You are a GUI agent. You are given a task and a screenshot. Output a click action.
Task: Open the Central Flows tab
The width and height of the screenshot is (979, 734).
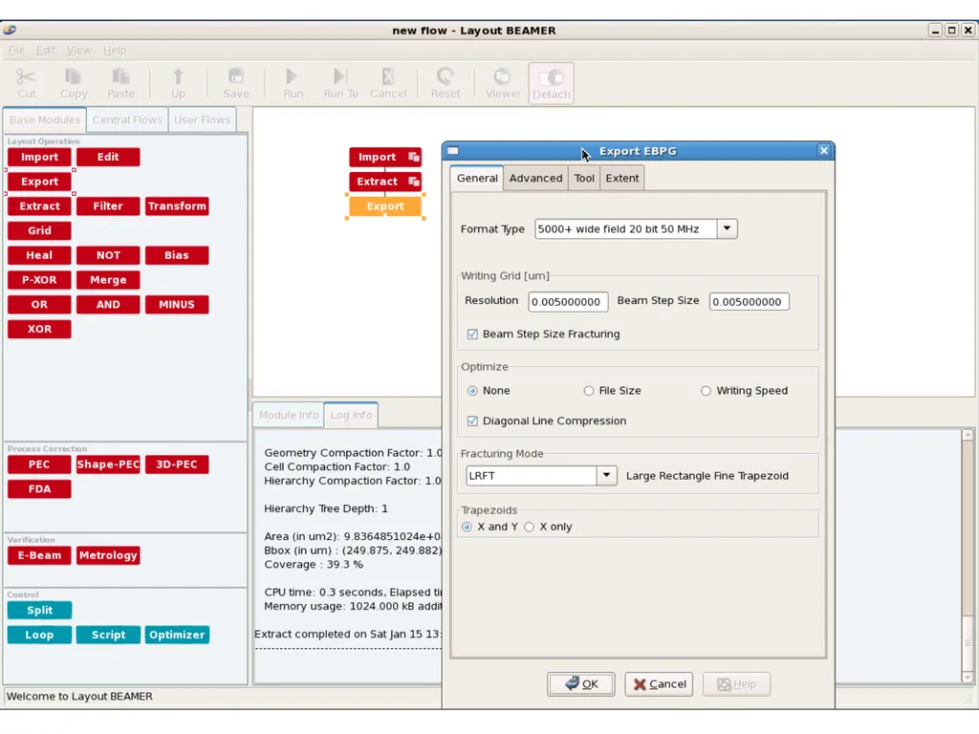point(127,119)
